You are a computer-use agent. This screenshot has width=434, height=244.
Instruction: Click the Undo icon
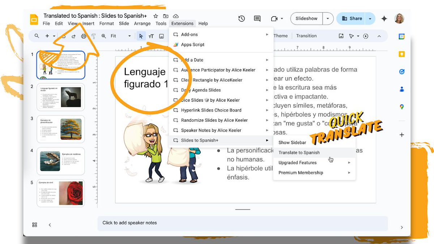point(64,36)
